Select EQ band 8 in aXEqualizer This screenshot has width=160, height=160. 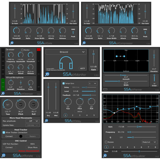click(x=155, y=147)
